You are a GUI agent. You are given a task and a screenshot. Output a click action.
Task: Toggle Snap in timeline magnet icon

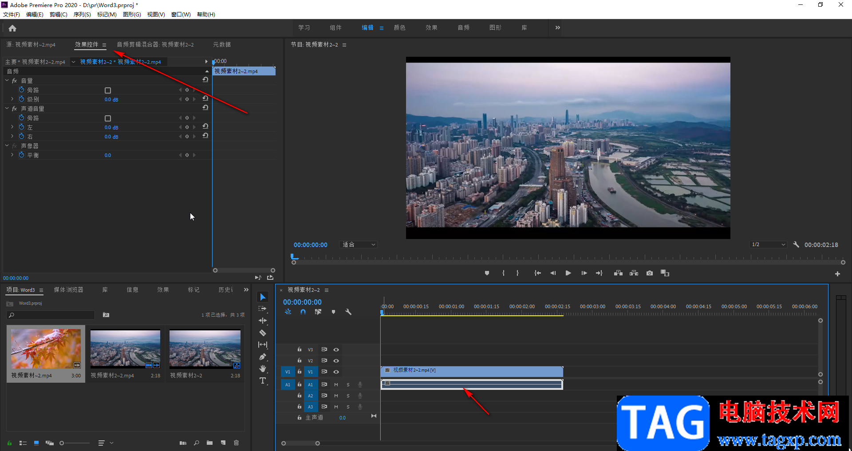[303, 312]
